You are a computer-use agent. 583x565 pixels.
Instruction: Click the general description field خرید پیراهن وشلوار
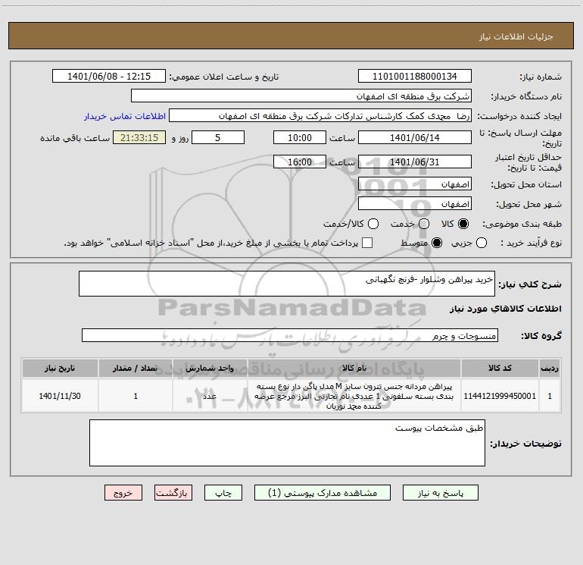point(287,284)
